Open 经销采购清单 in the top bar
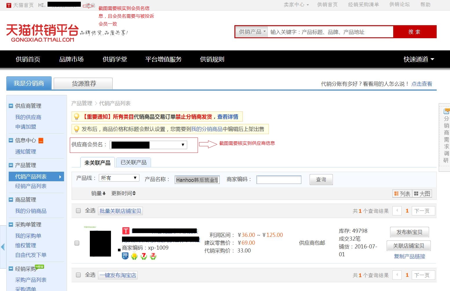This screenshot has height=291, width=450. pos(363,5)
